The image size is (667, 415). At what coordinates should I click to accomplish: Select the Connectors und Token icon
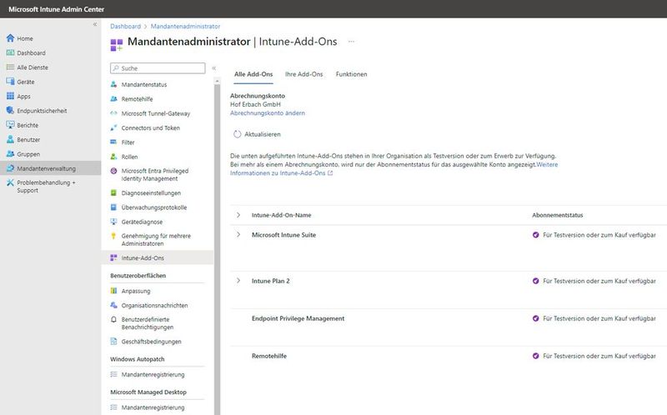(113, 128)
